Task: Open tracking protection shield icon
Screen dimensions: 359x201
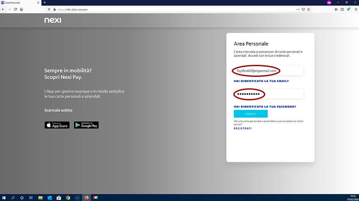Action: (49, 10)
